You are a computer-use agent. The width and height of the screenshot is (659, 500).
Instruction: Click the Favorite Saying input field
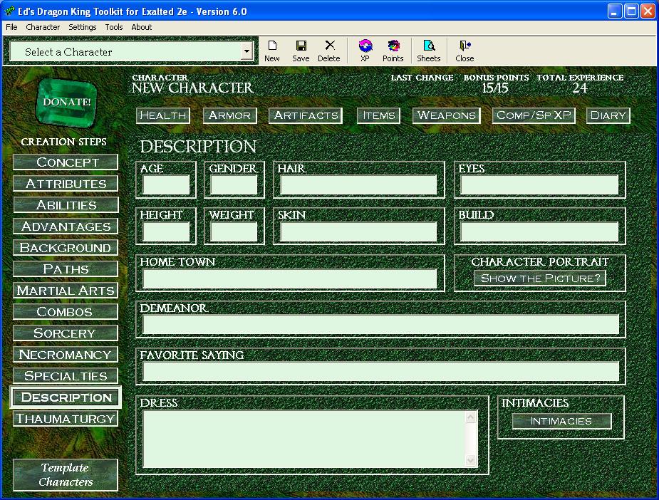pos(380,371)
